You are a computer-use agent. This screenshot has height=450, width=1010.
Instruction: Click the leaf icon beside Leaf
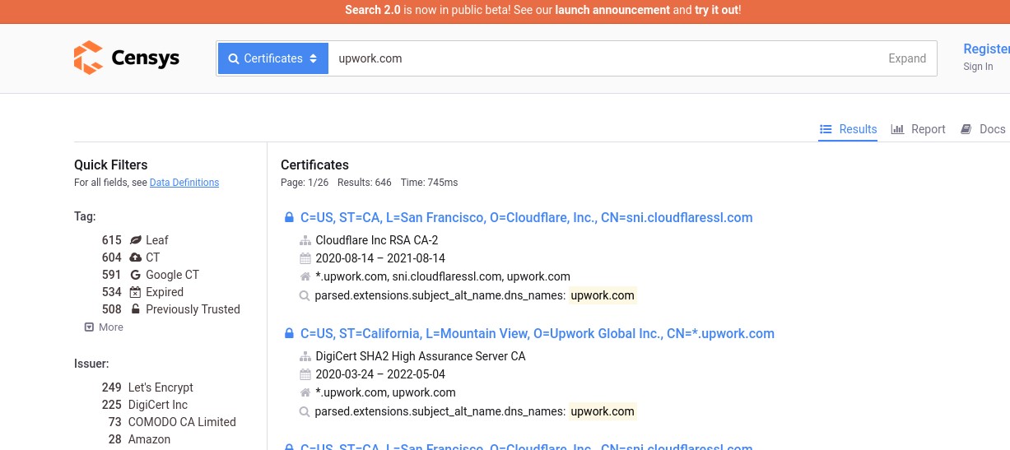(x=136, y=240)
